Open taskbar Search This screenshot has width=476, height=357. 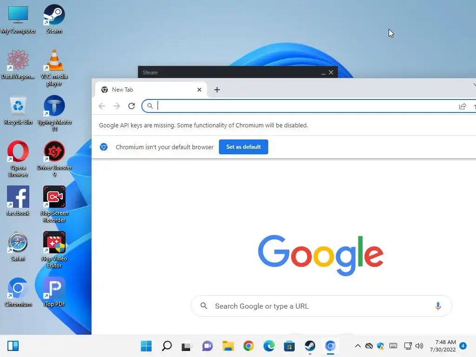coord(167,346)
